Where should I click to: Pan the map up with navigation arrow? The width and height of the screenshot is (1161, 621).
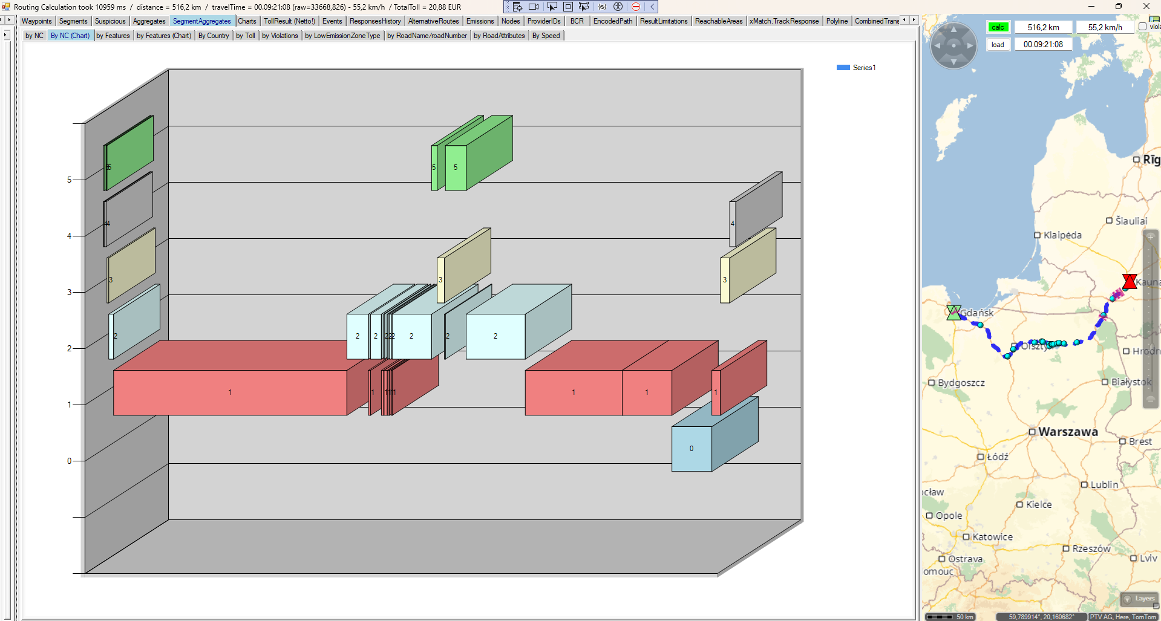click(953, 29)
